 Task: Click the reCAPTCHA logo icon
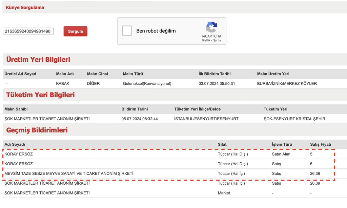tap(211, 27)
